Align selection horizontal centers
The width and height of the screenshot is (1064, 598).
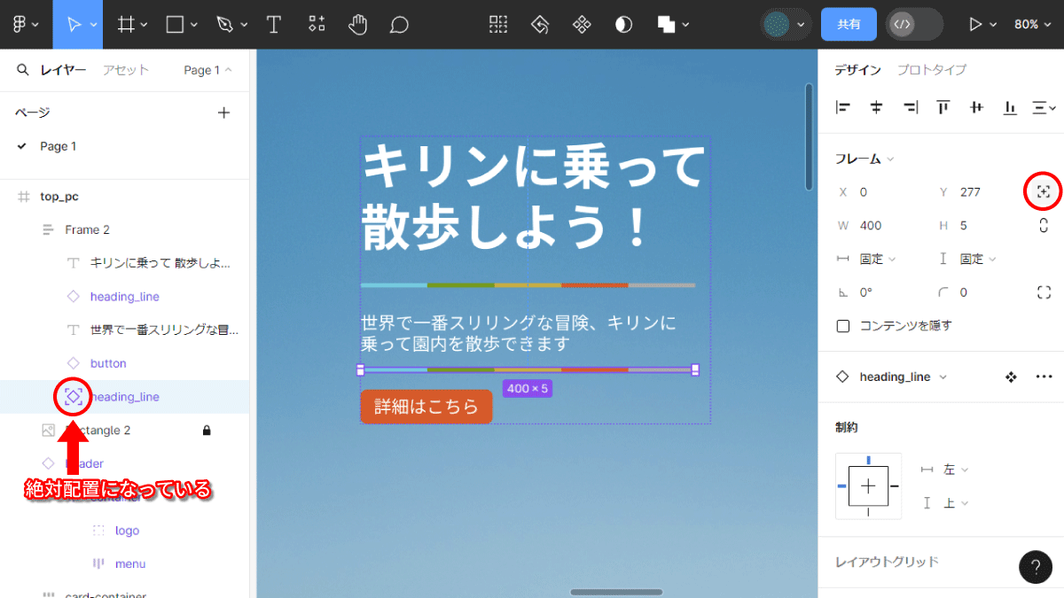coord(876,107)
